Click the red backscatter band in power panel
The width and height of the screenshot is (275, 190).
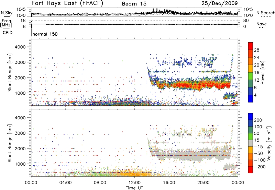pos(193,85)
